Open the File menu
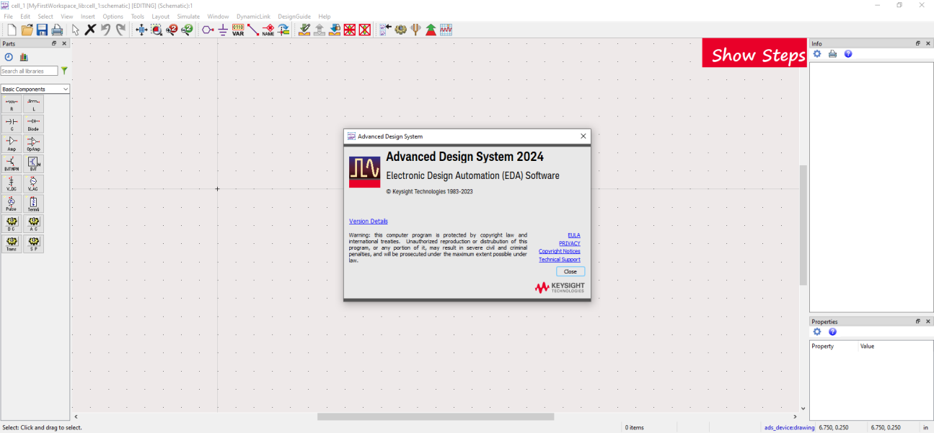Image resolution: width=934 pixels, height=433 pixels. 9,17
